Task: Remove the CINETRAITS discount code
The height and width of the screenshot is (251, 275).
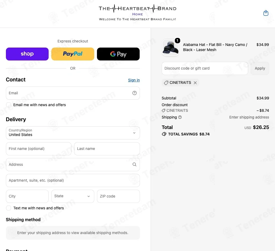Action: click(x=195, y=83)
